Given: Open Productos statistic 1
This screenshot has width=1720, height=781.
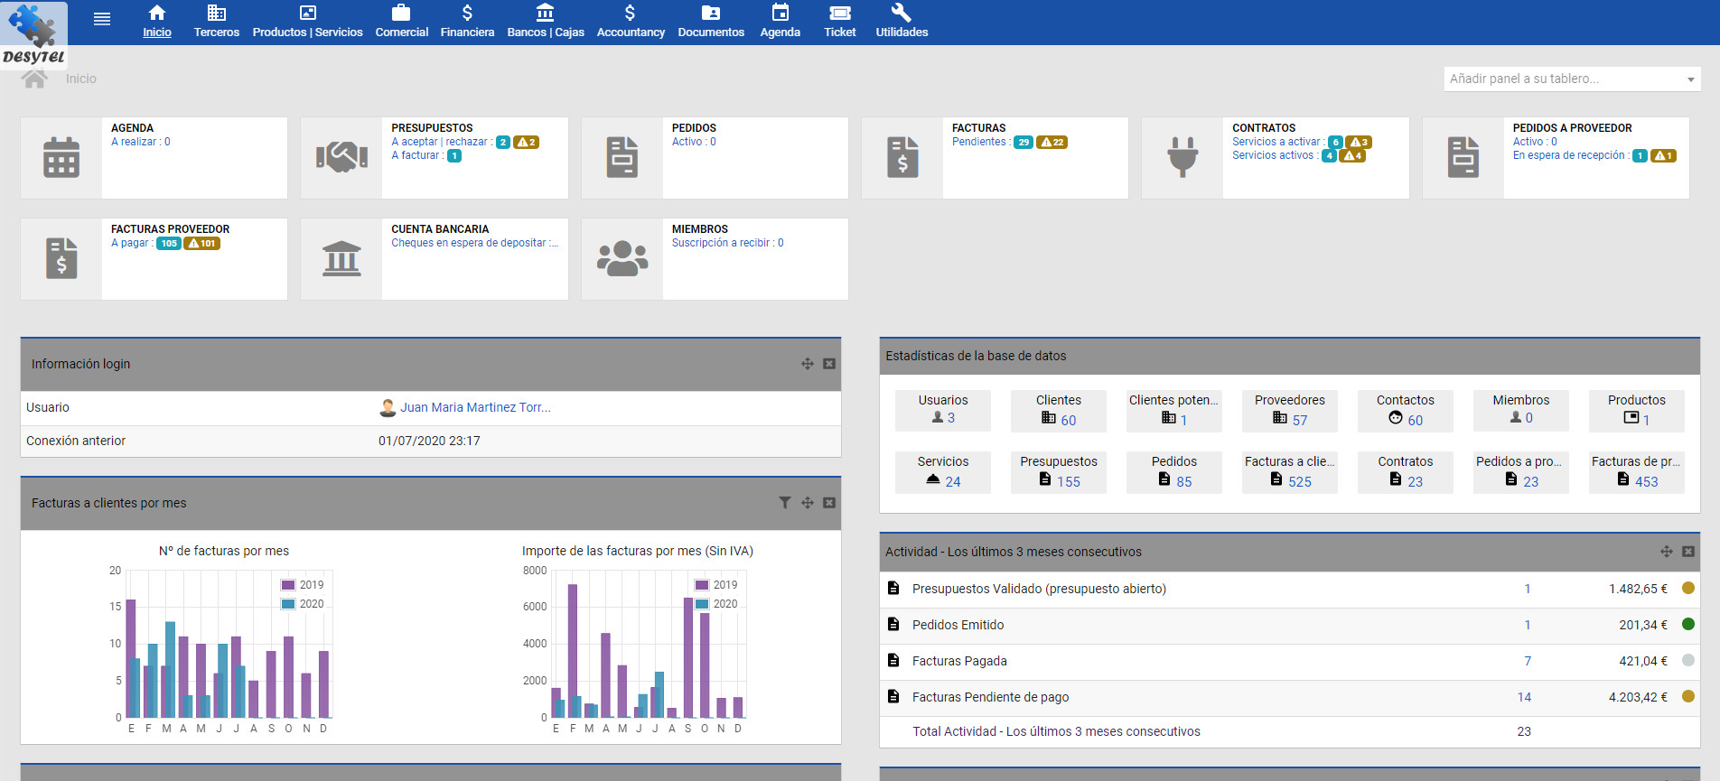Looking at the screenshot, I should click(1637, 411).
